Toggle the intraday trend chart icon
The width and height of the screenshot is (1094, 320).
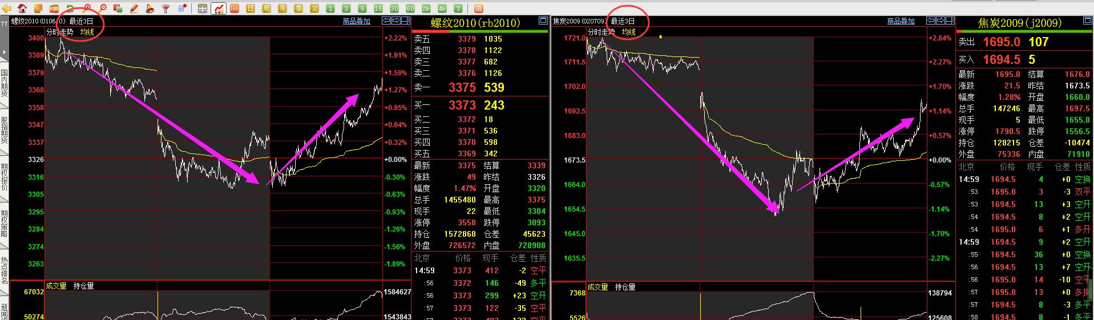(x=219, y=9)
